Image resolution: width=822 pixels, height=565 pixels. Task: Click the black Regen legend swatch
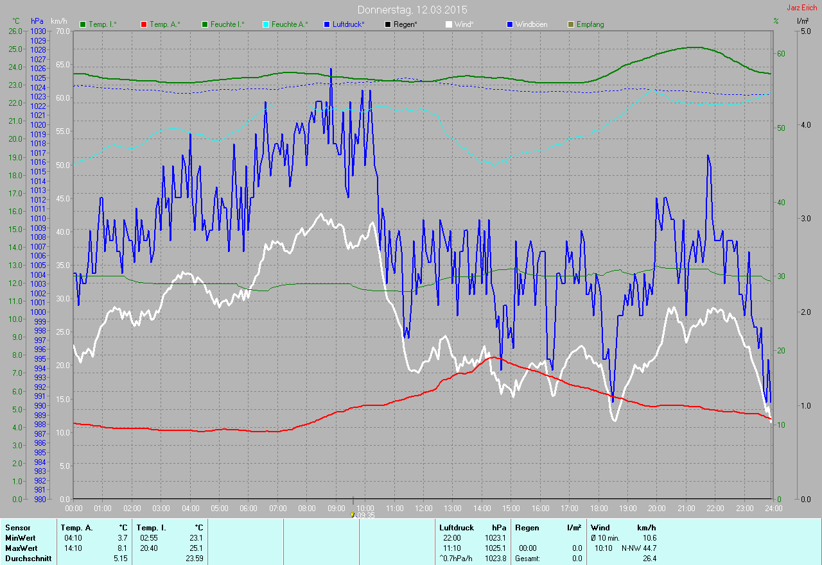tap(388, 24)
